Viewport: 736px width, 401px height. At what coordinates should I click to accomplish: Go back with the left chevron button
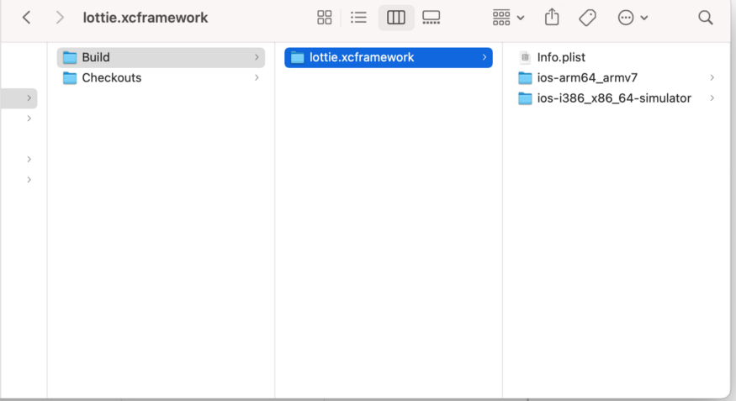point(27,18)
